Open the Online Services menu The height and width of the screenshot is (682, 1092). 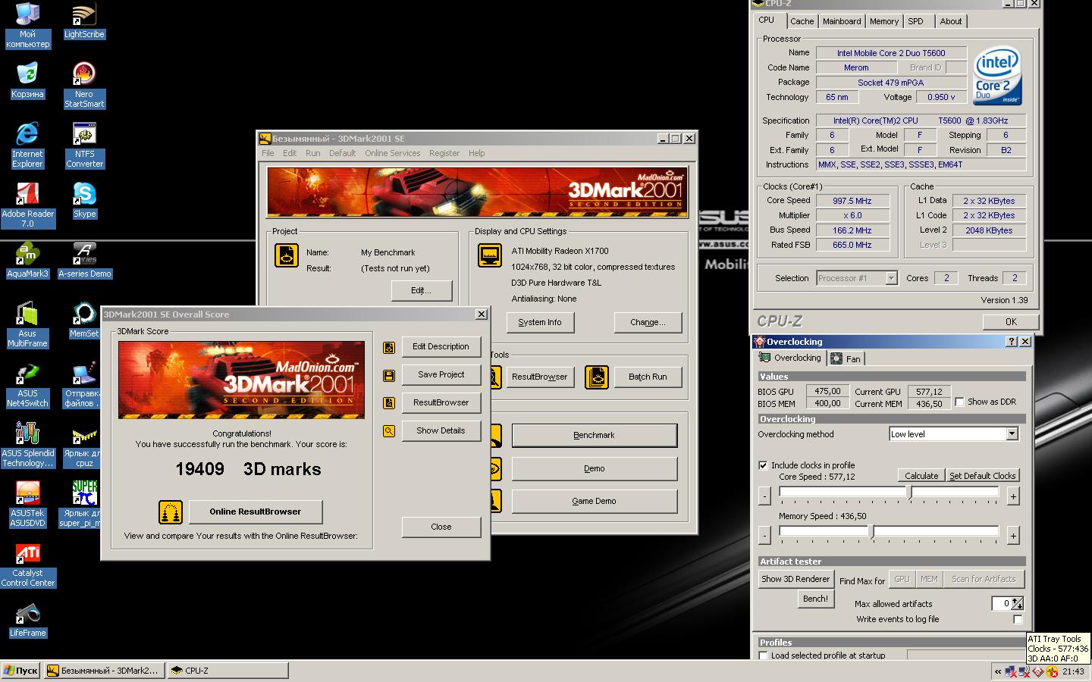point(392,153)
